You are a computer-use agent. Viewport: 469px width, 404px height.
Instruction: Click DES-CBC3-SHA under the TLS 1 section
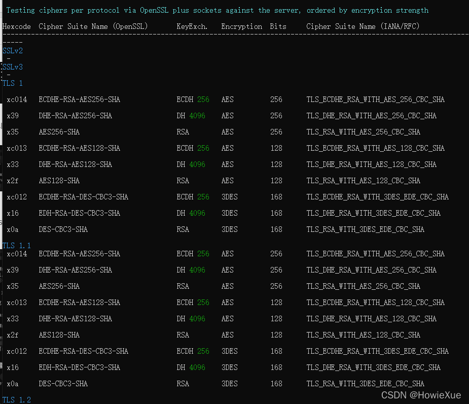tap(63, 229)
